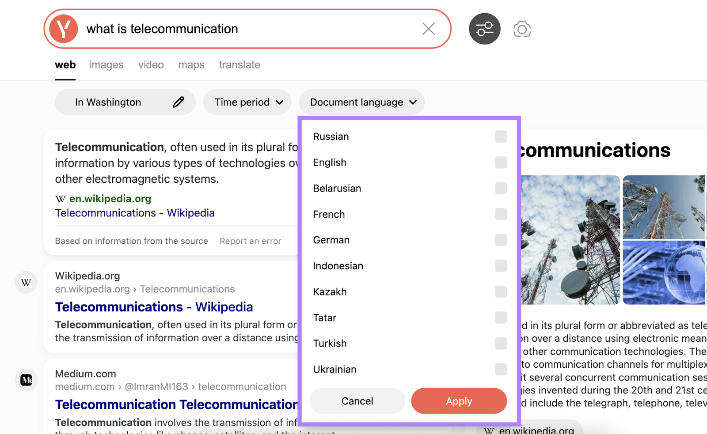Viewport: 707px width, 434px height.
Task: Open the In Washington location filter
Action: point(108,102)
